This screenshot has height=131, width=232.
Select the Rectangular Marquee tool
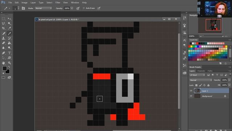(x=4, y=19)
